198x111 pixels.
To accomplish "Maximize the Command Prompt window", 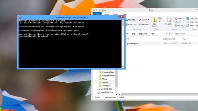I will tap(117, 17).
